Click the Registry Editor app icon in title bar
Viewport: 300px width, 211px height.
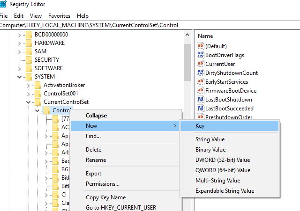pyautogui.click(x=2, y=4)
